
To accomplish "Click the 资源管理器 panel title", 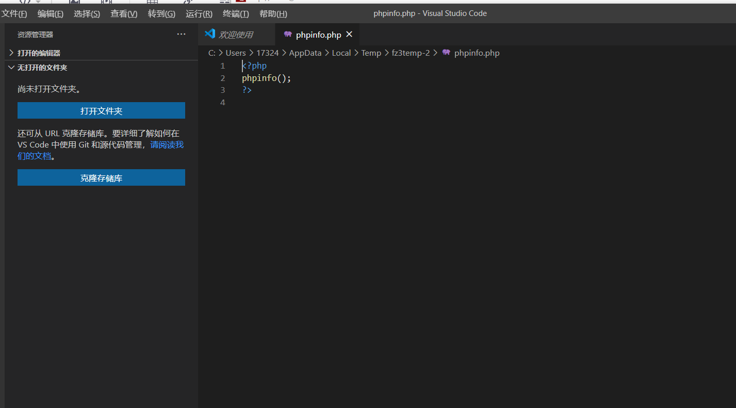I will [35, 35].
